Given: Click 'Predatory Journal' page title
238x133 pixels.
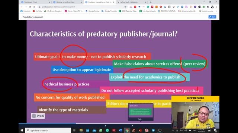Looking at the screenshot, I should [x=32, y=17].
